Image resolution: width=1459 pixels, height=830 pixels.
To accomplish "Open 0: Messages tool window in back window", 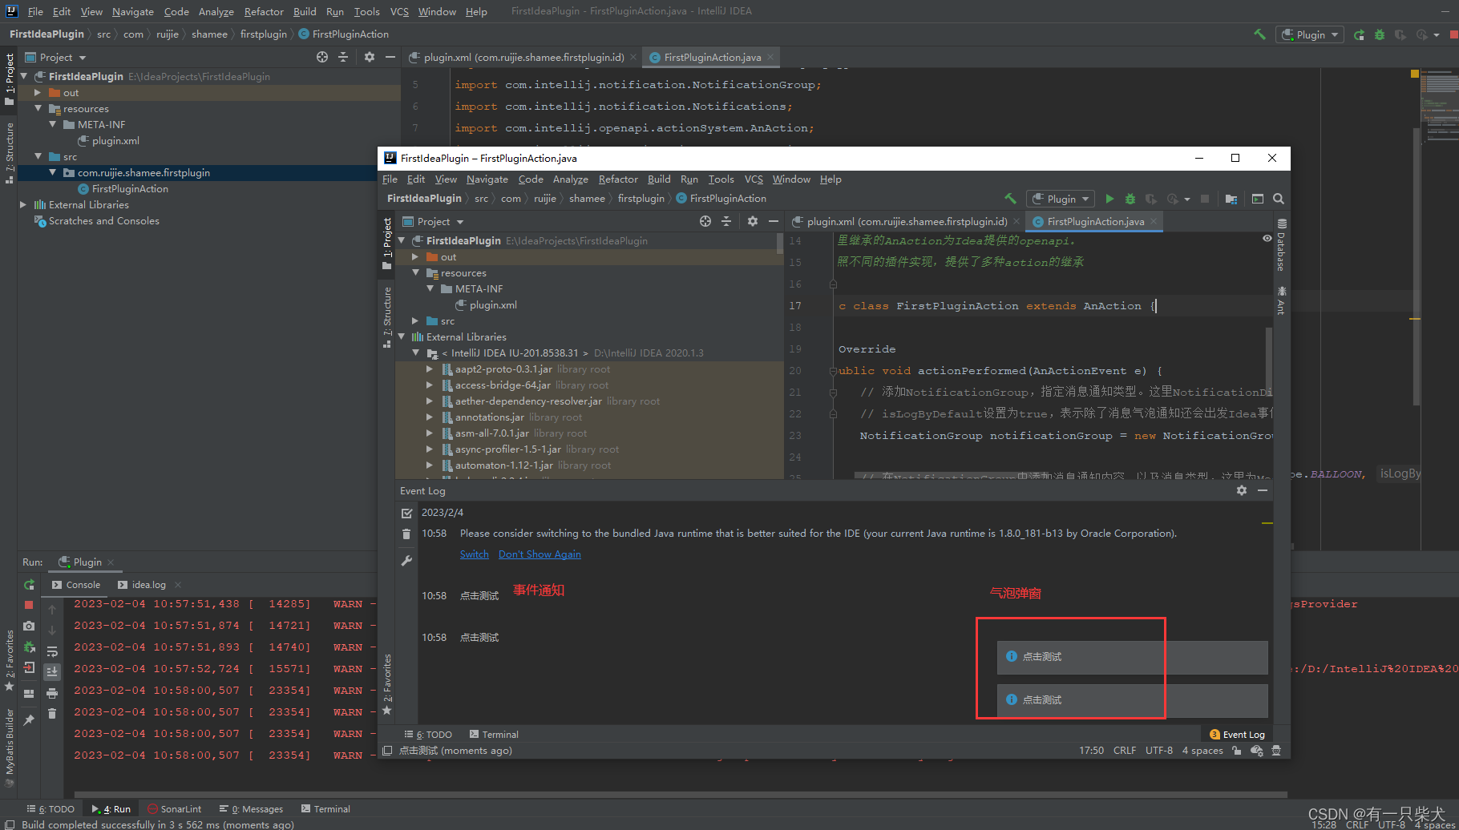I will click(252, 809).
